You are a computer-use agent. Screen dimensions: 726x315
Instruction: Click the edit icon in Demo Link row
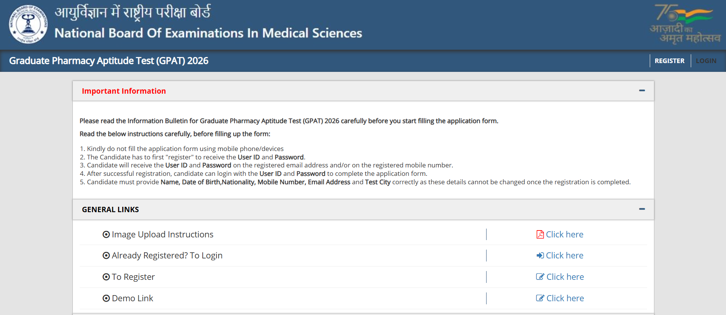[x=540, y=298]
